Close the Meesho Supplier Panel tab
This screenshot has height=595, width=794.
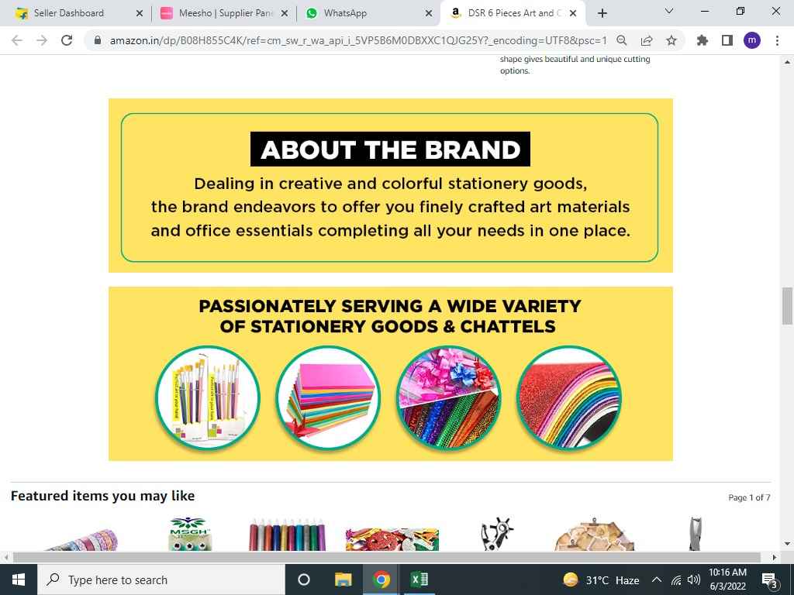click(x=285, y=14)
